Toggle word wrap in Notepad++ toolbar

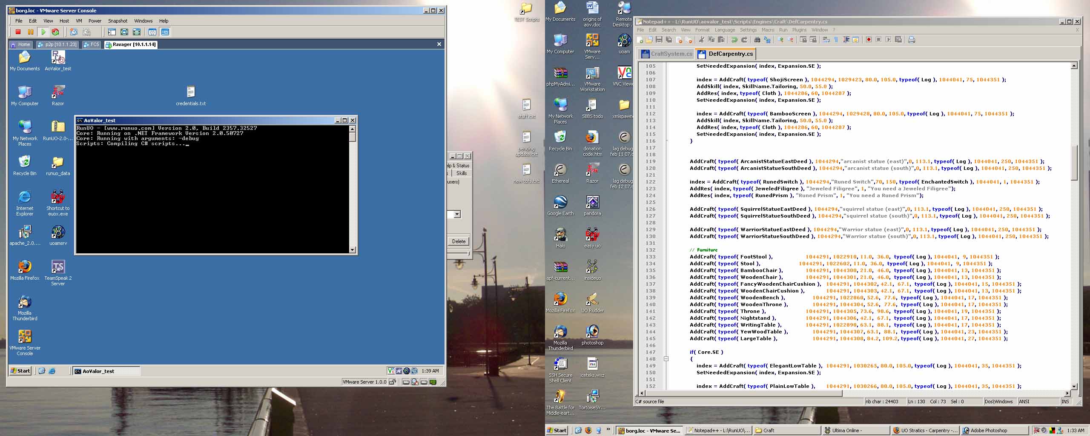[826, 40]
